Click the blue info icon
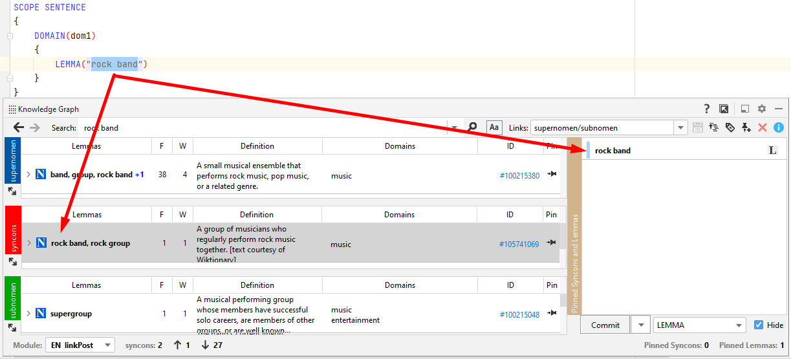 pos(779,127)
